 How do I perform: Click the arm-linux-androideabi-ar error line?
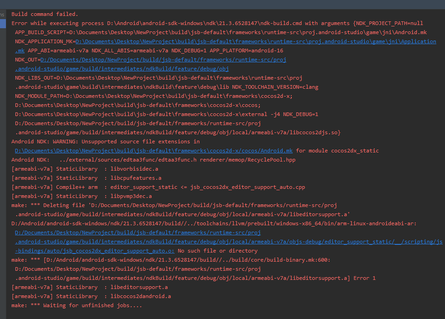(214, 223)
